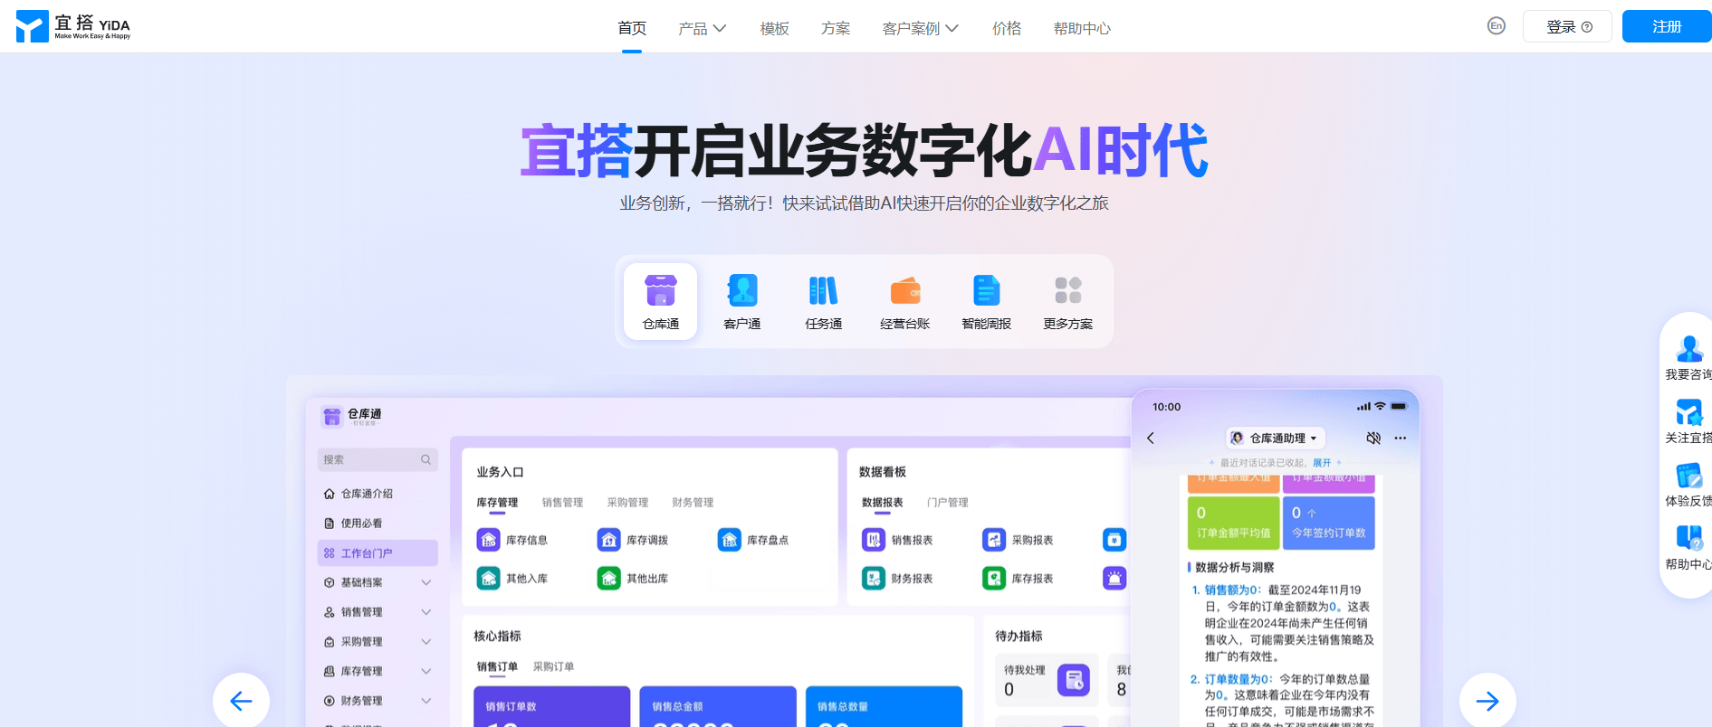Open 销售报表 icon in 数据看板
This screenshot has width=1712, height=727.
874,540
